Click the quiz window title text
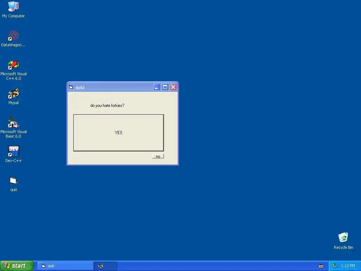The width and height of the screenshot is (361, 271). click(80, 88)
